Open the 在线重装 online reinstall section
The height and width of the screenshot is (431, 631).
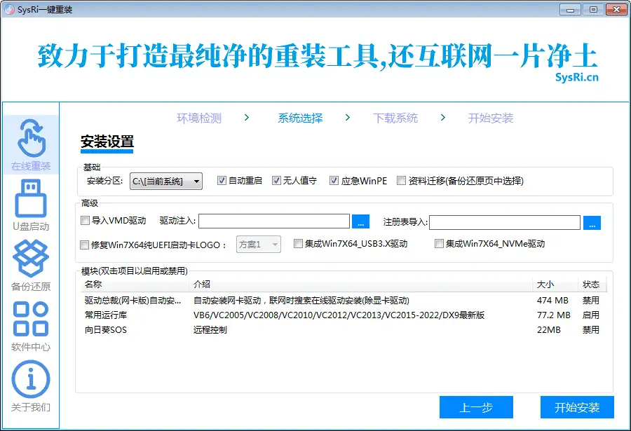click(31, 145)
